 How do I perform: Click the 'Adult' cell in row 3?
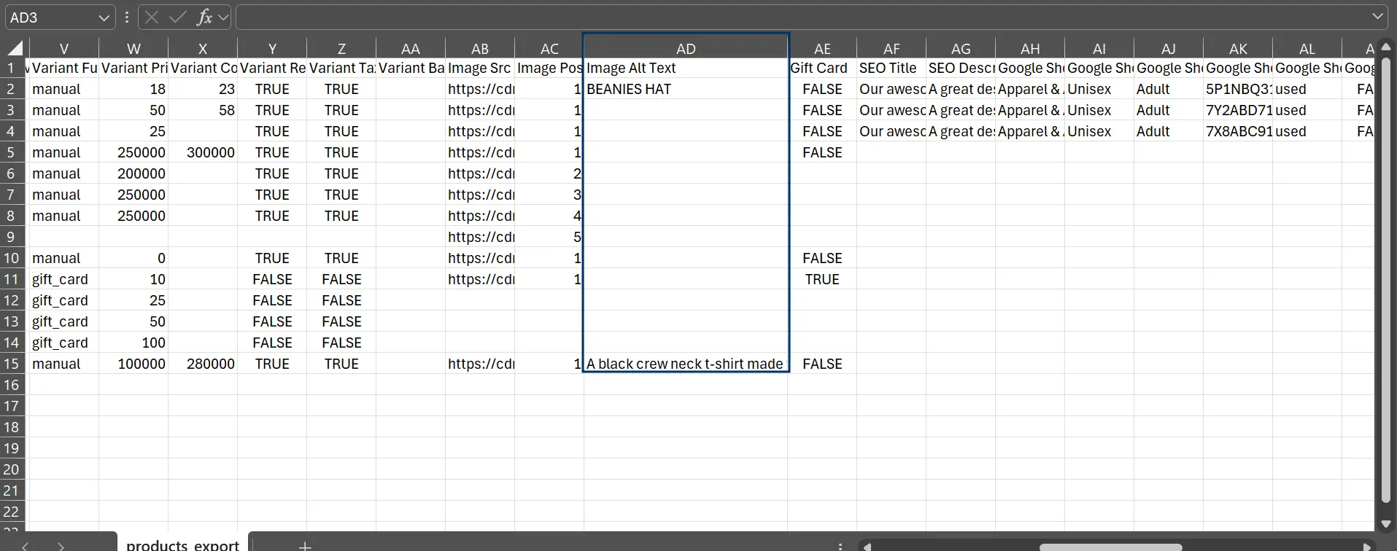[1169, 110]
